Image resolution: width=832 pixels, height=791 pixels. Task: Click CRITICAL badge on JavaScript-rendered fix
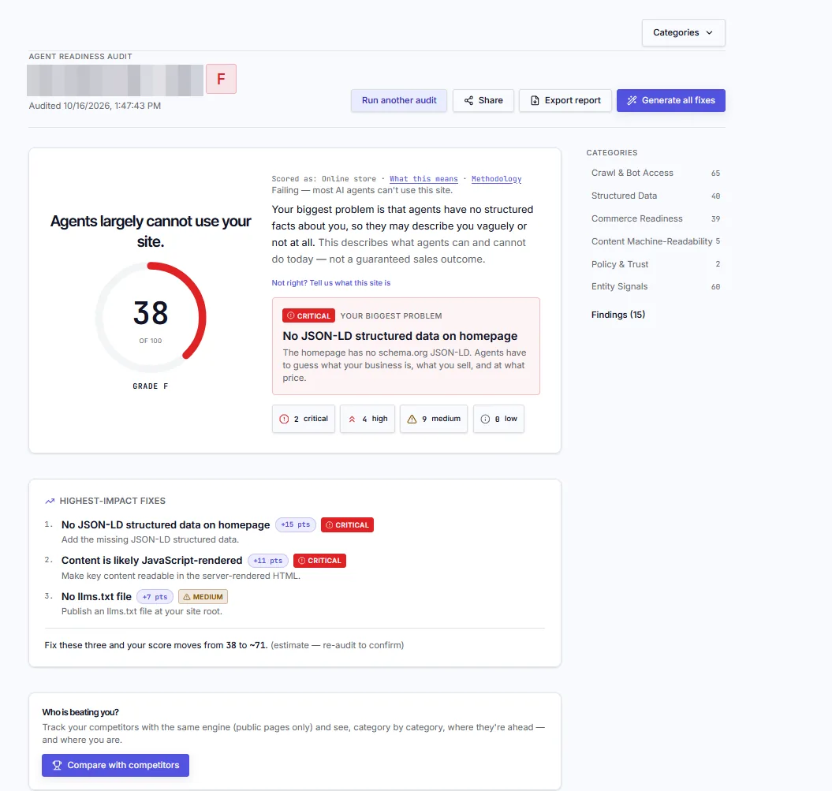pos(320,561)
